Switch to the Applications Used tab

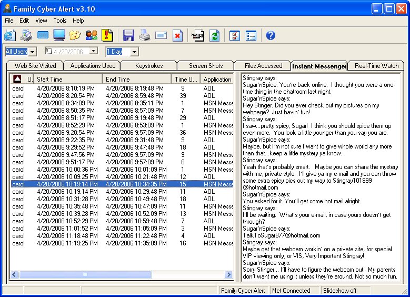point(93,66)
